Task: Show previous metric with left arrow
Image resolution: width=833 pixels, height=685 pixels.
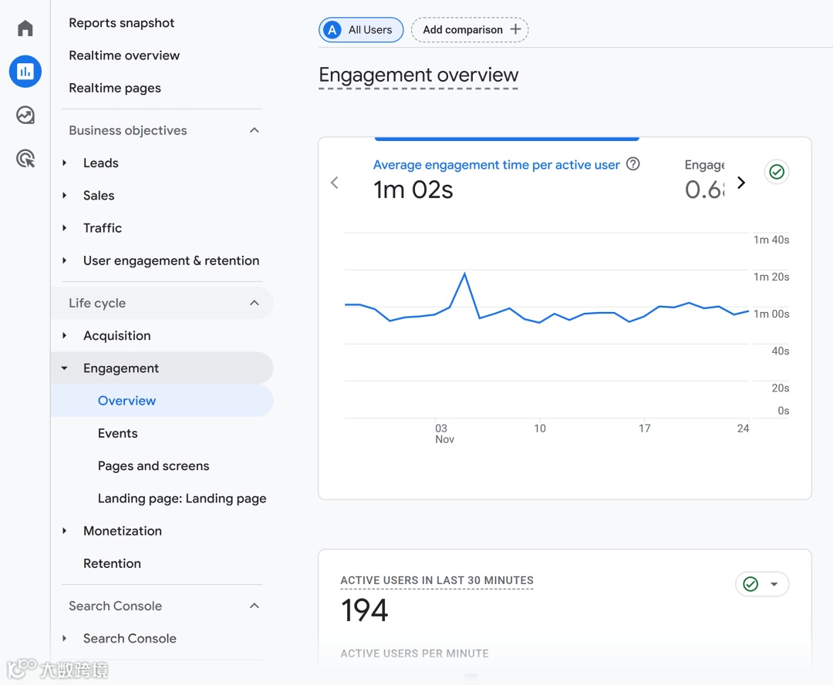Action: (x=335, y=183)
